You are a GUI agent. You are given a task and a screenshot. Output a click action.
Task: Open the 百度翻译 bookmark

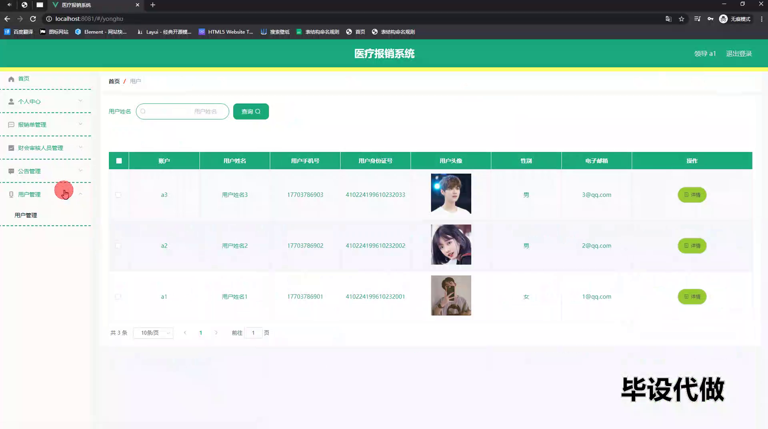click(18, 32)
